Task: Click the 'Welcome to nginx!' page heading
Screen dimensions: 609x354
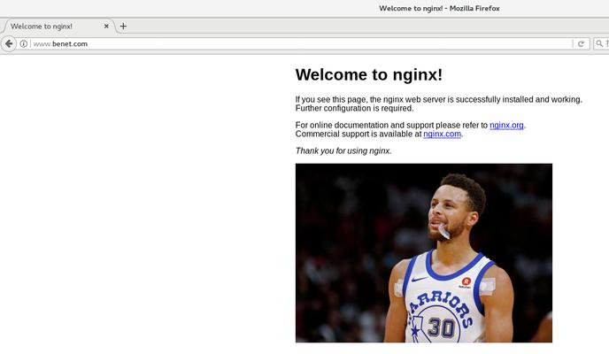Action: 369,74
